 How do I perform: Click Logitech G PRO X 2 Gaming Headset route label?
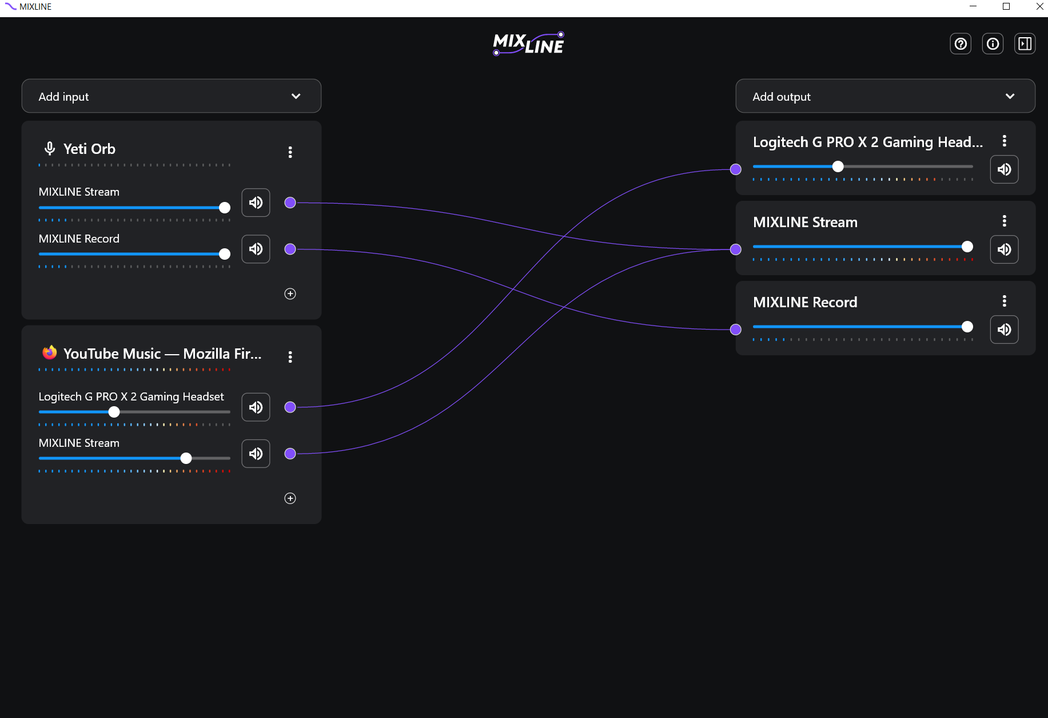[131, 396]
